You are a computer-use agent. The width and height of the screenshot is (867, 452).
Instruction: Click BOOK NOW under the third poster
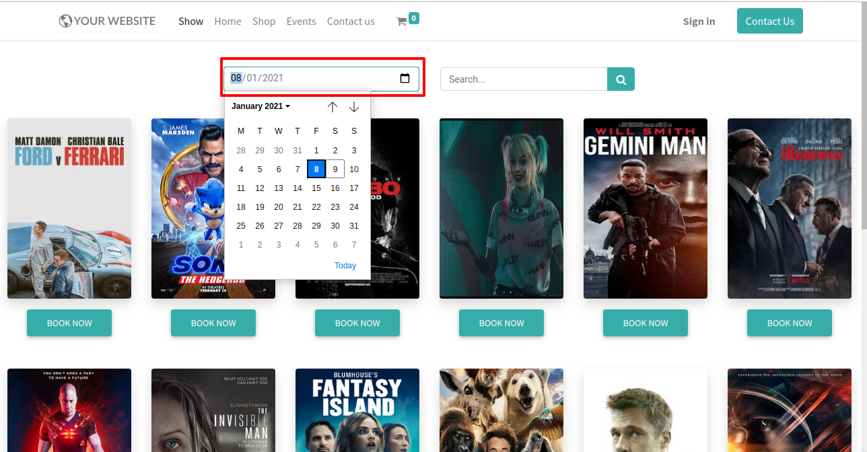pos(357,323)
